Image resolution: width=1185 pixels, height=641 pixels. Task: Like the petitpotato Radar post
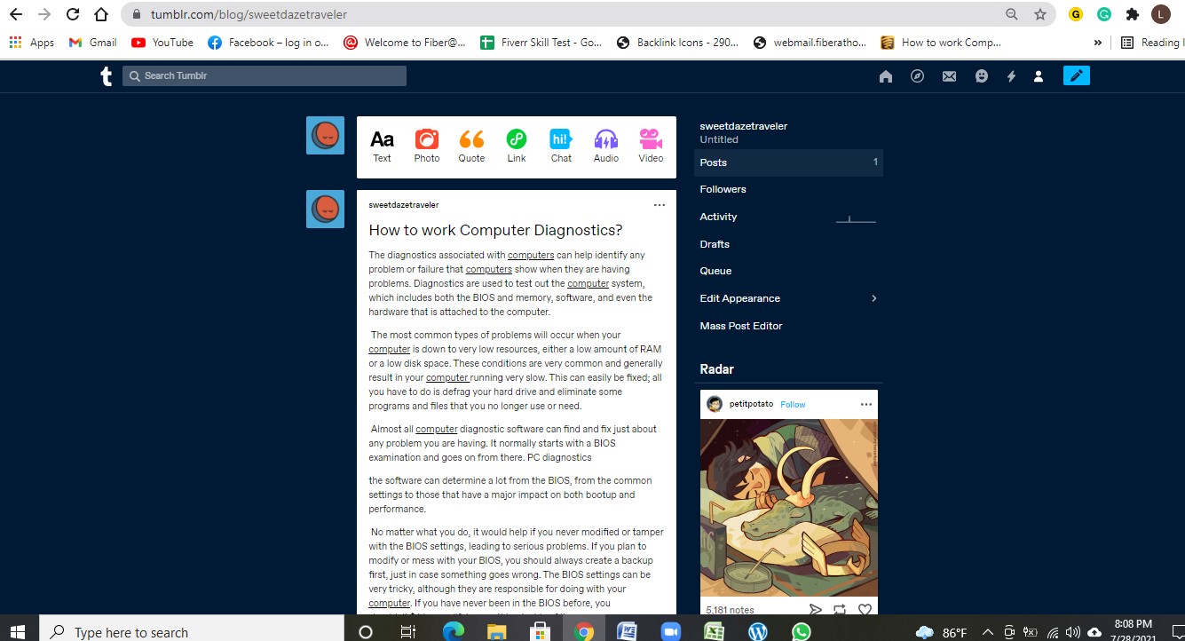coord(865,609)
